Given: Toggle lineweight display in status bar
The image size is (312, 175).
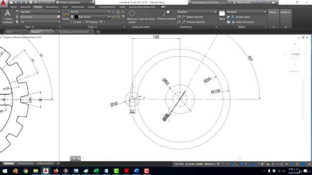Looking at the screenshot, I should coord(262,164).
